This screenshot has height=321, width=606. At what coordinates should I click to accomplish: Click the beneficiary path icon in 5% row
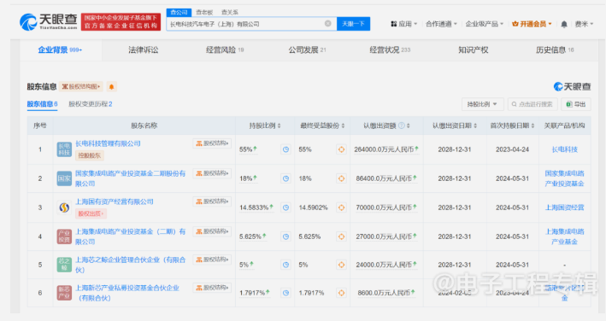click(341, 265)
